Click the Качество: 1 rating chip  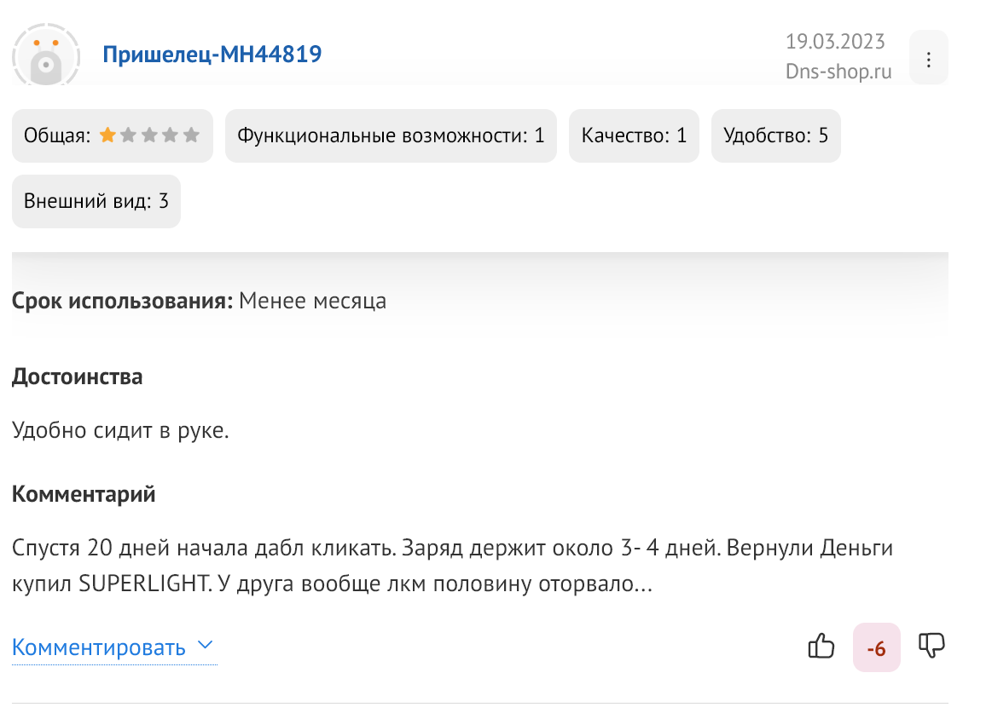[x=634, y=135]
